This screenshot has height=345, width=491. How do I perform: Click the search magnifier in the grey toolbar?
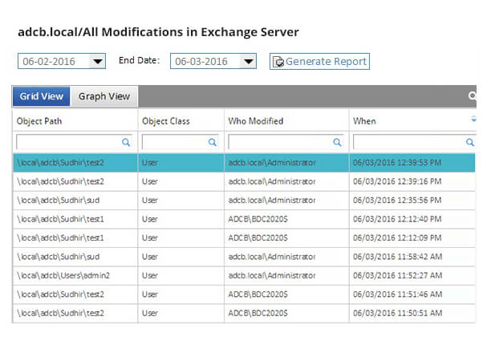[473, 95]
